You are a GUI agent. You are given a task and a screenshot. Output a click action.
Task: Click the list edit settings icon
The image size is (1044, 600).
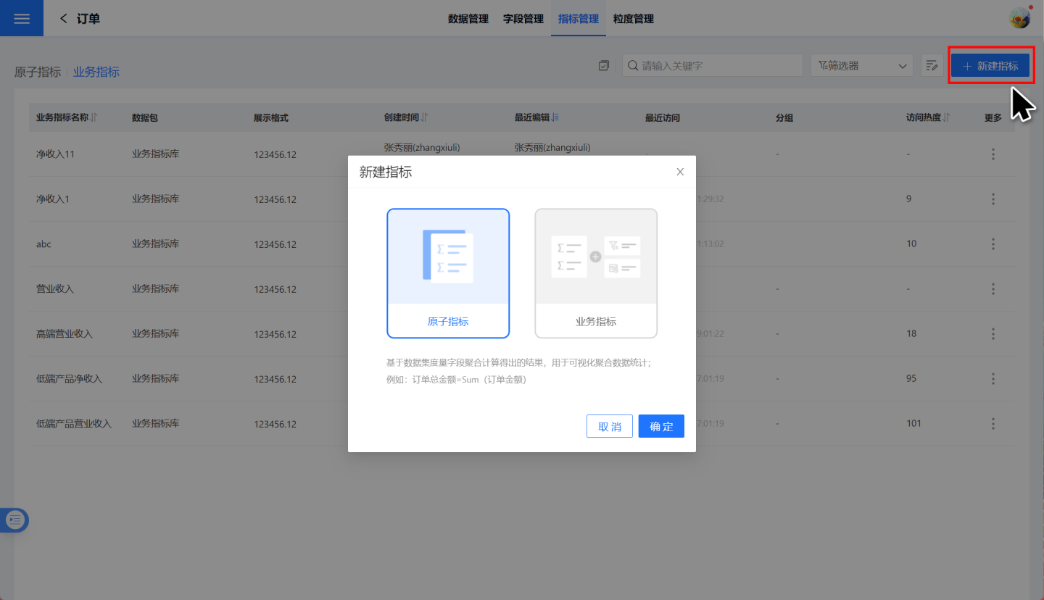(x=932, y=66)
